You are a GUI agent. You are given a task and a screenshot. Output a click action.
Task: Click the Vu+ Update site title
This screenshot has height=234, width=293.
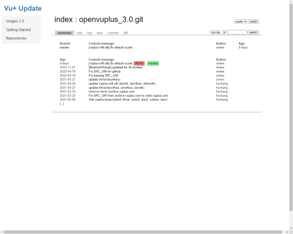pyautogui.click(x=23, y=8)
